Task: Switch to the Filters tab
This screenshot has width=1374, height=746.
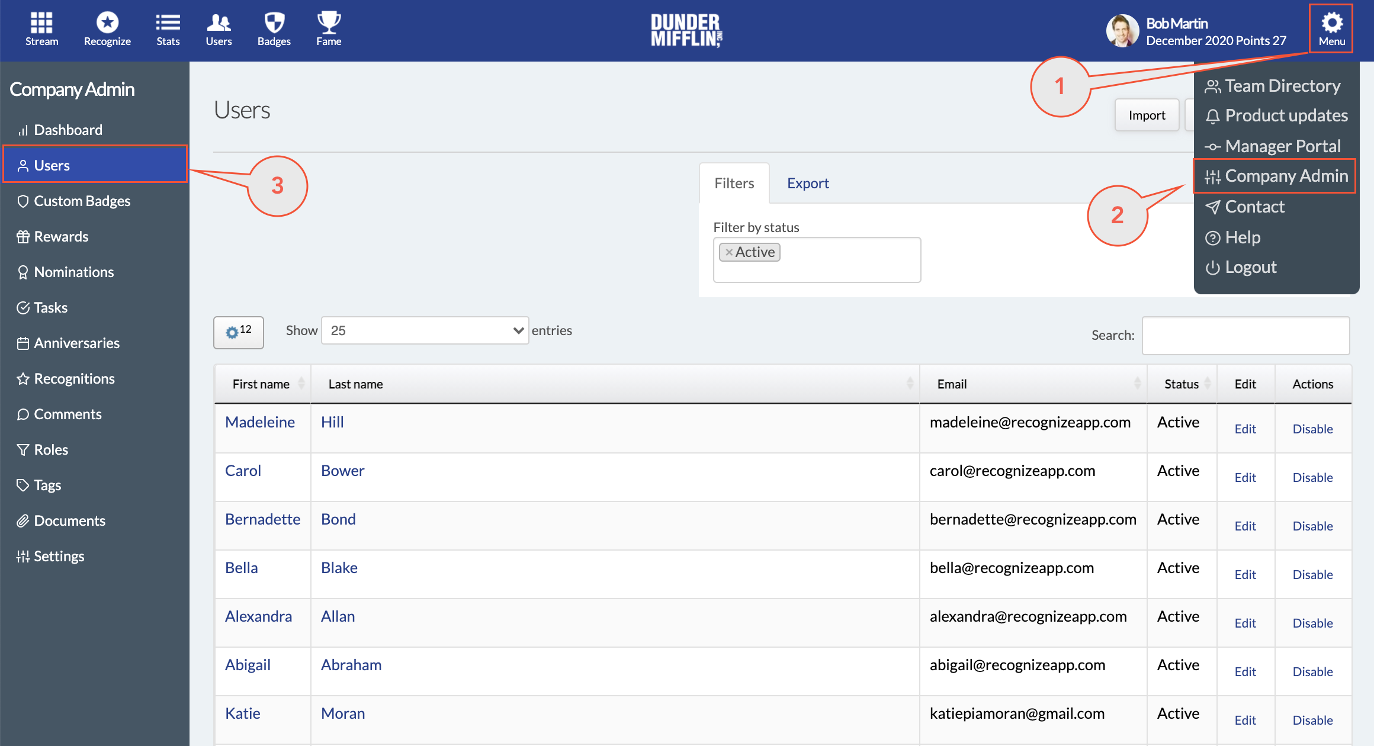Action: (734, 183)
